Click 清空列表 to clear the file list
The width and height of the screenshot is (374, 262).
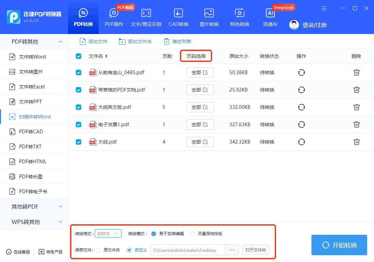pos(177,42)
